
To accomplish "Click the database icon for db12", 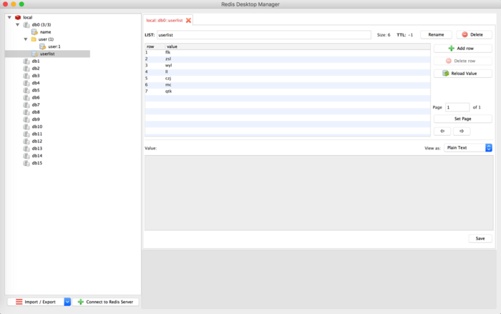I will 26,141.
